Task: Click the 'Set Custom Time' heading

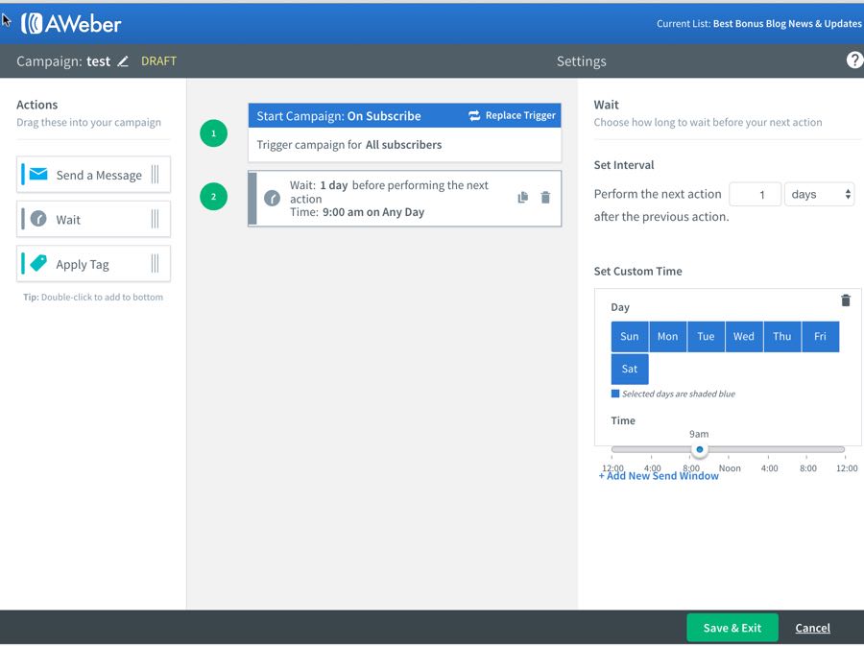Action: pyautogui.click(x=638, y=271)
